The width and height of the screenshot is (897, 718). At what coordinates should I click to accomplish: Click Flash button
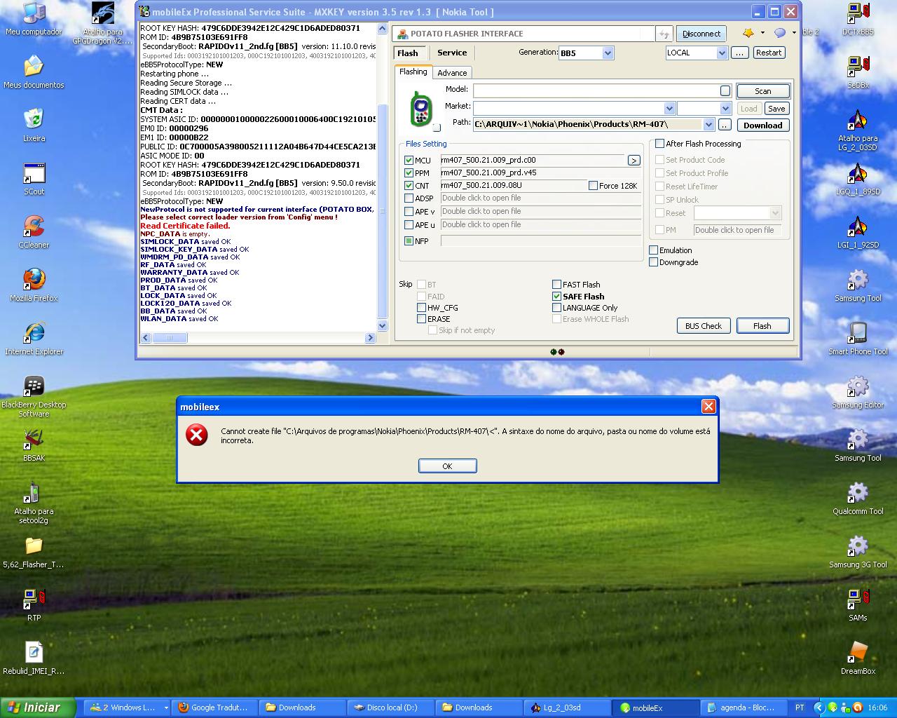pyautogui.click(x=762, y=326)
